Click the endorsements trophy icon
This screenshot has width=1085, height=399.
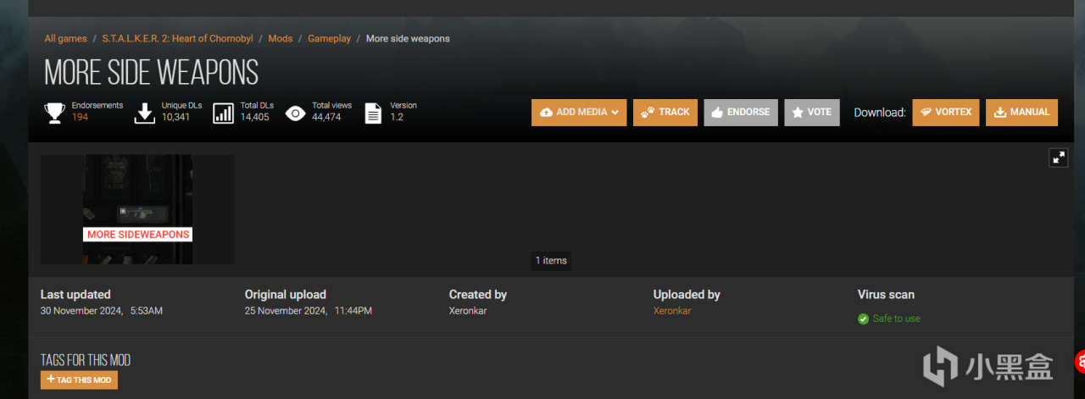click(x=55, y=113)
